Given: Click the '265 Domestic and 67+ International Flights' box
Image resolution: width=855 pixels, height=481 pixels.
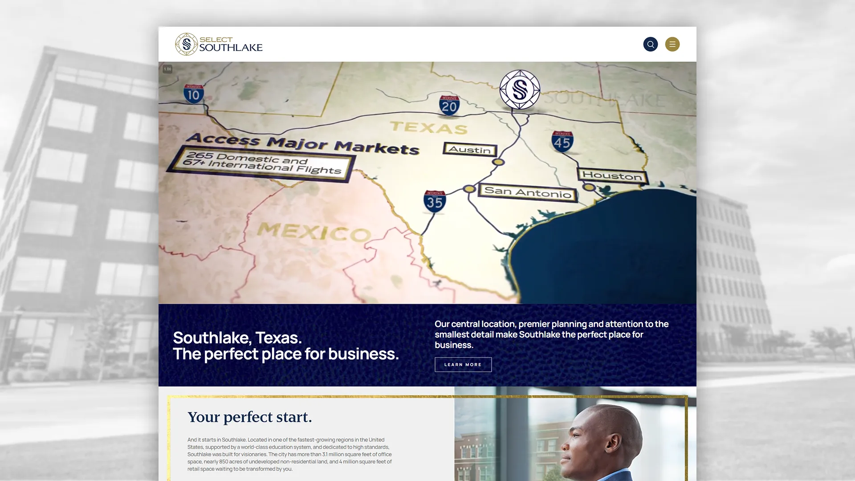Looking at the screenshot, I should click(261, 163).
